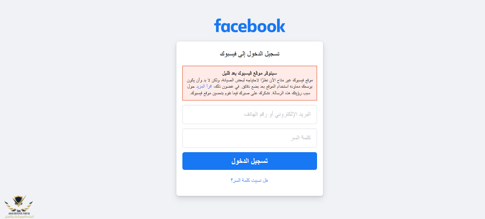
Task: Click the blue 'تسجيل الدخول' login button
Action: [x=250, y=161]
